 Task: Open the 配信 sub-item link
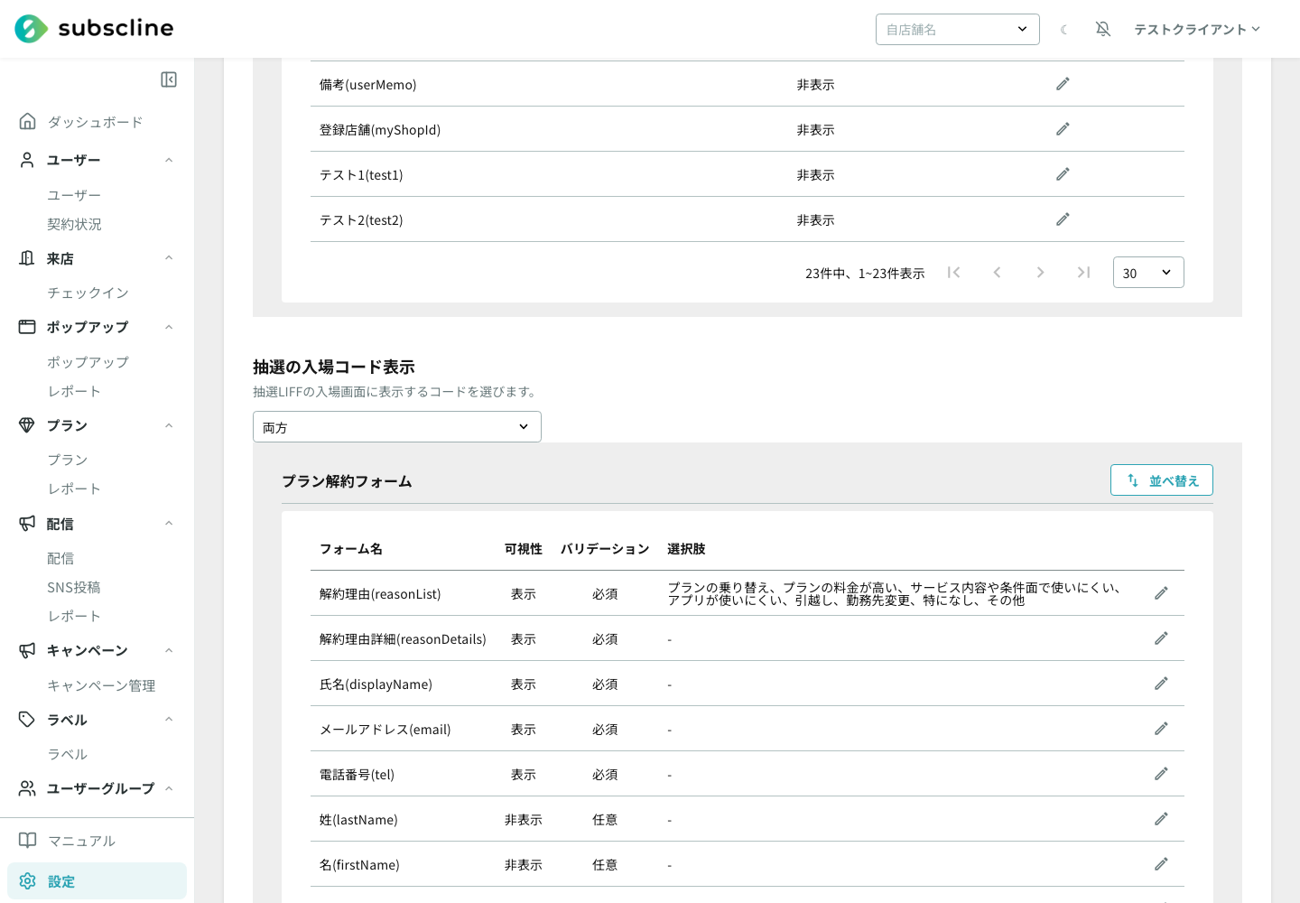click(x=60, y=558)
